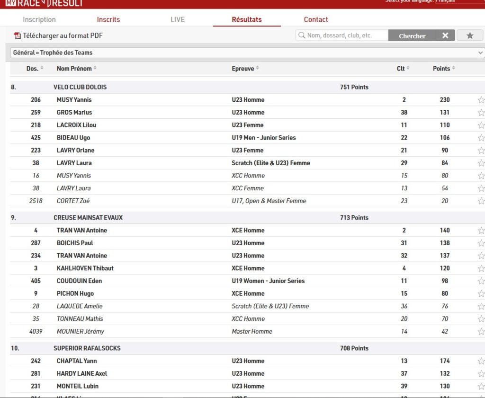This screenshot has height=398, width=485.
Task: Sort by Nom Prénom column arrows
Action: pyautogui.click(x=95, y=68)
